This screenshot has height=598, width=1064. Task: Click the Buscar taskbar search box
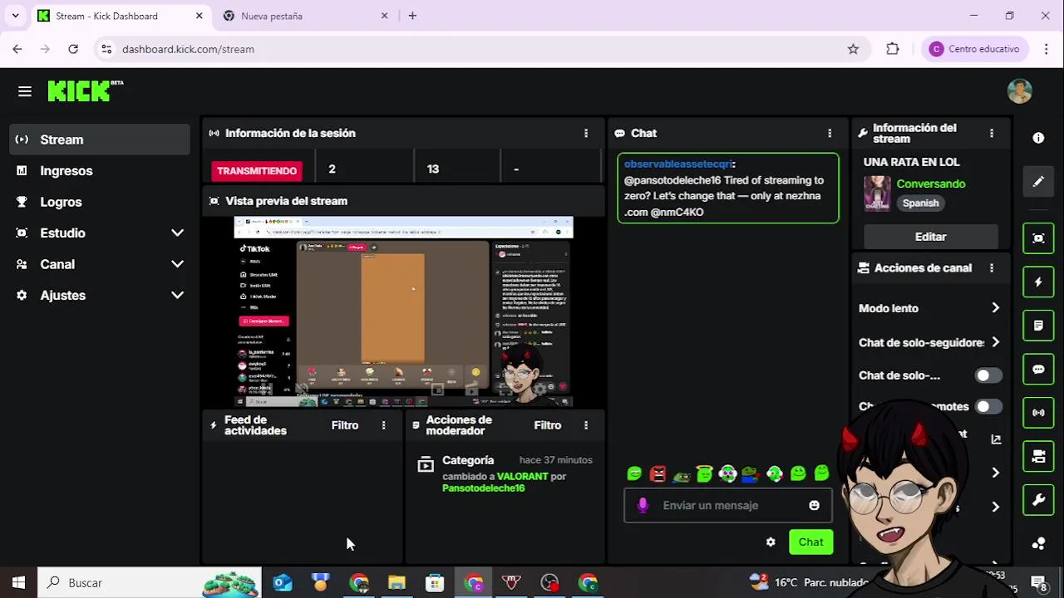tap(150, 583)
